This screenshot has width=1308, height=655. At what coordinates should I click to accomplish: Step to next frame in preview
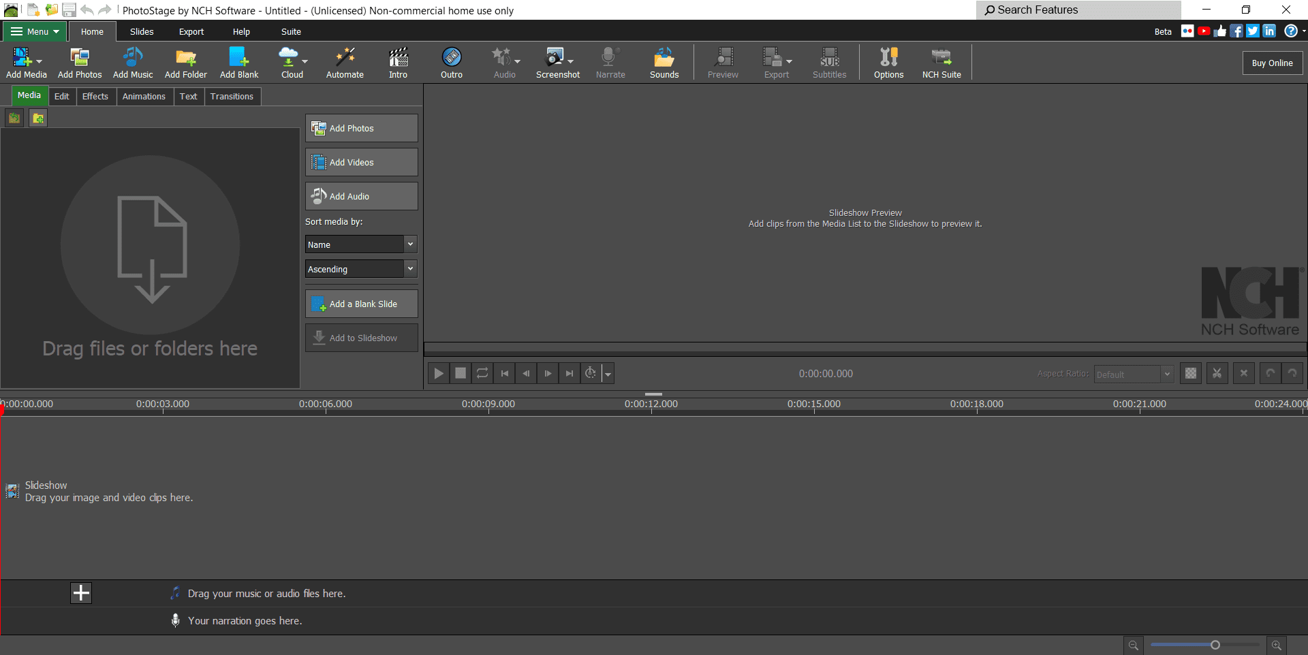point(548,373)
